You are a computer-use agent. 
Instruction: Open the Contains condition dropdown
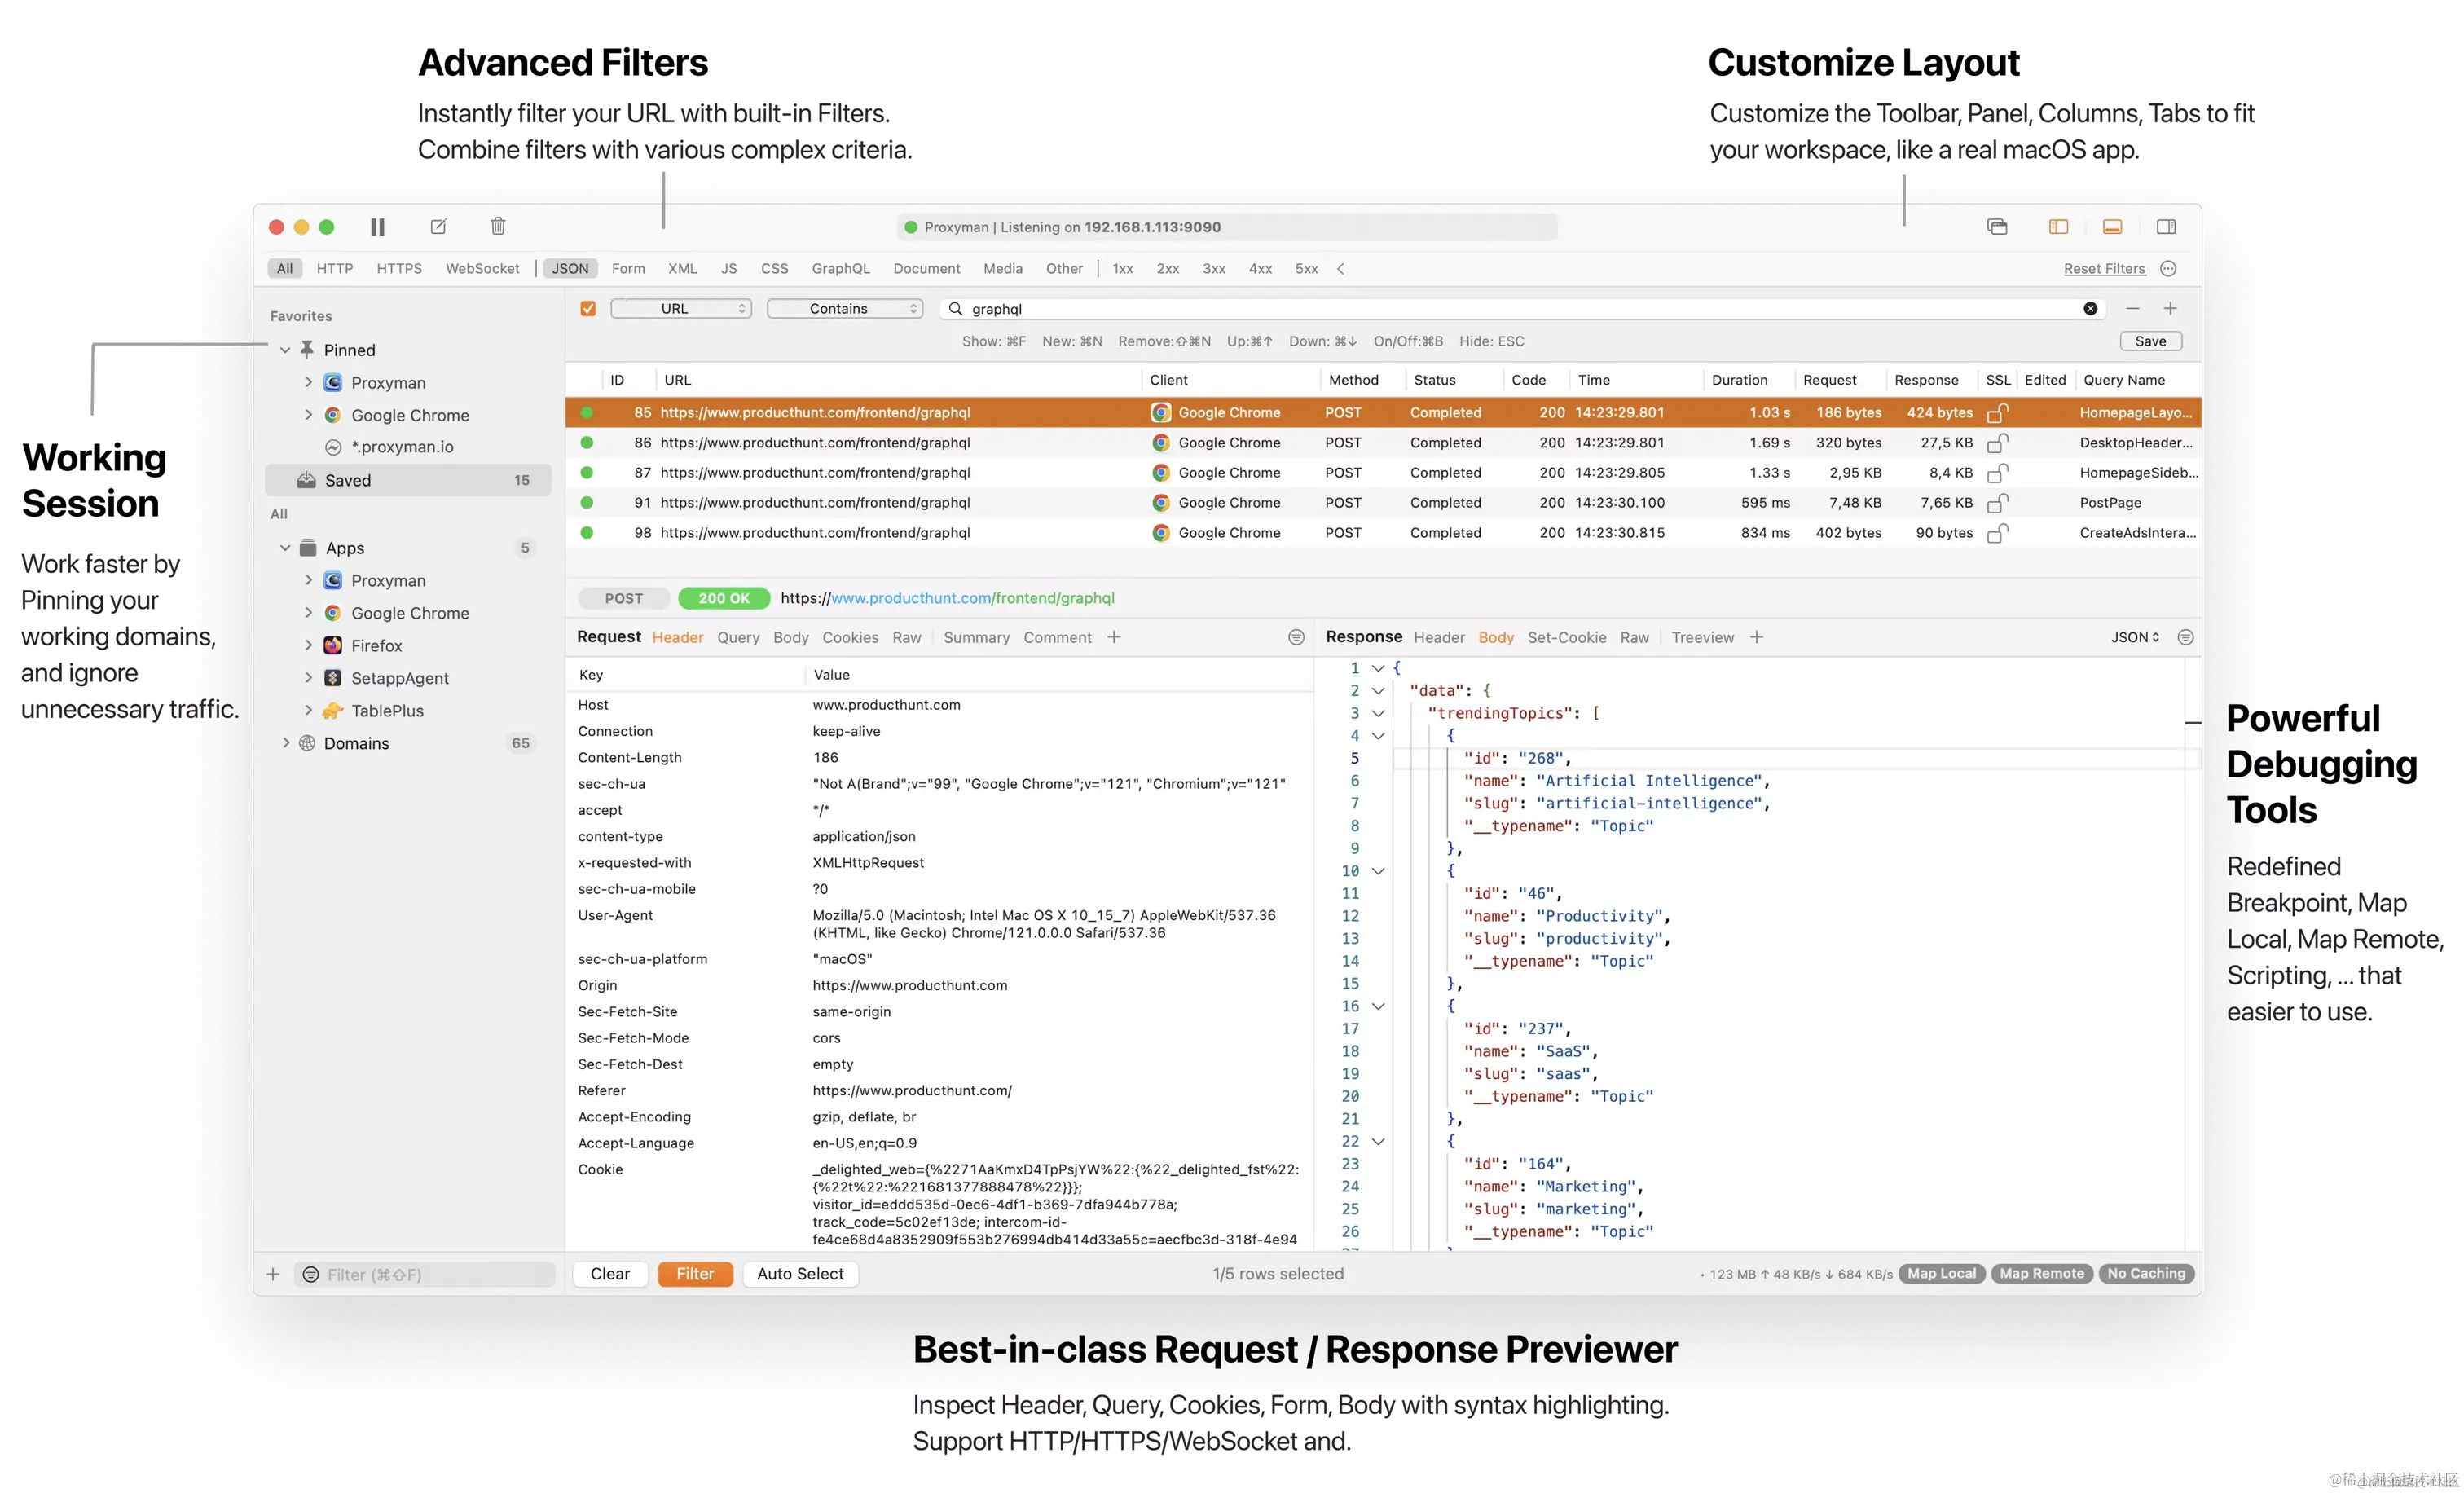(845, 309)
